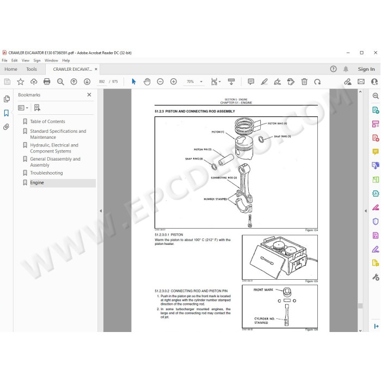Open the Edit menu
The width and height of the screenshot is (381, 381).
pos(14,60)
